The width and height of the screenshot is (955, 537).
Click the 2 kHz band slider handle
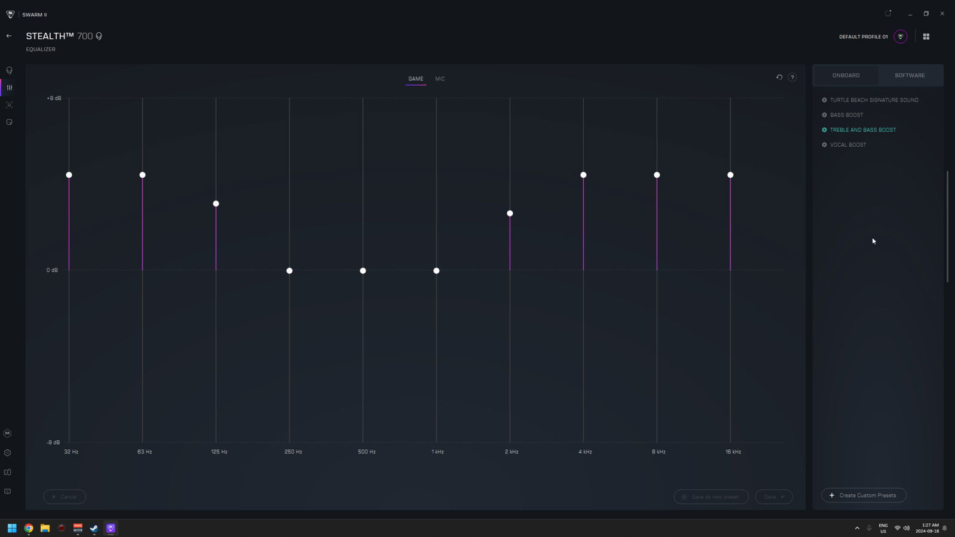[510, 214]
